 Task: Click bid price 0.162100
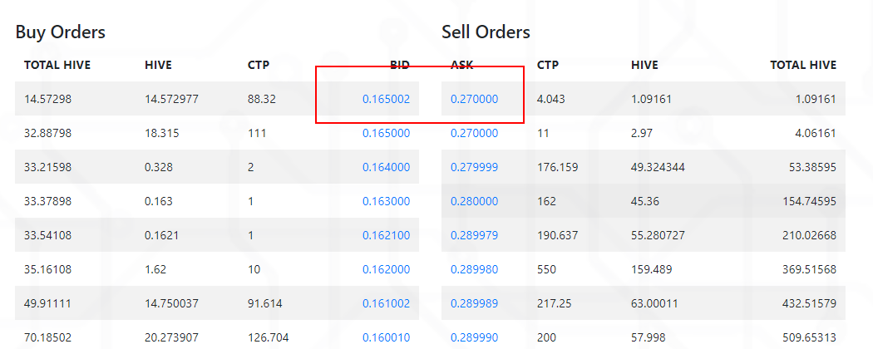pos(386,235)
